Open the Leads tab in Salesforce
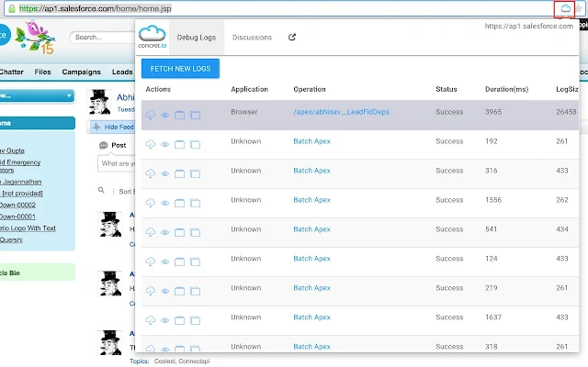The width and height of the screenshot is (588, 367). click(x=122, y=72)
